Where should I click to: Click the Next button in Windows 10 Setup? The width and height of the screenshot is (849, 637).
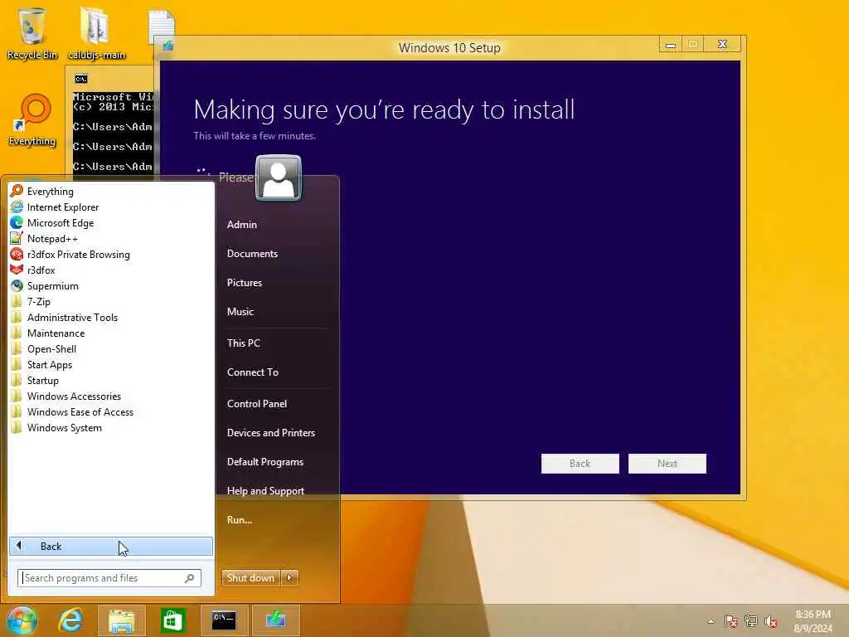[667, 464]
